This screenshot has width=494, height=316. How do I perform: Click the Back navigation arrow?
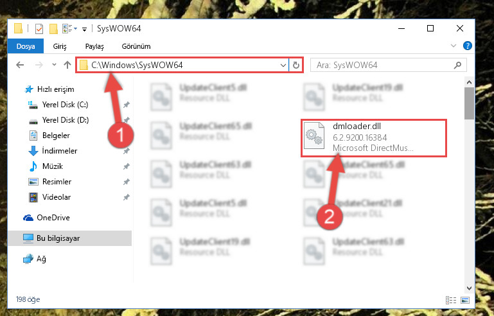(20, 65)
